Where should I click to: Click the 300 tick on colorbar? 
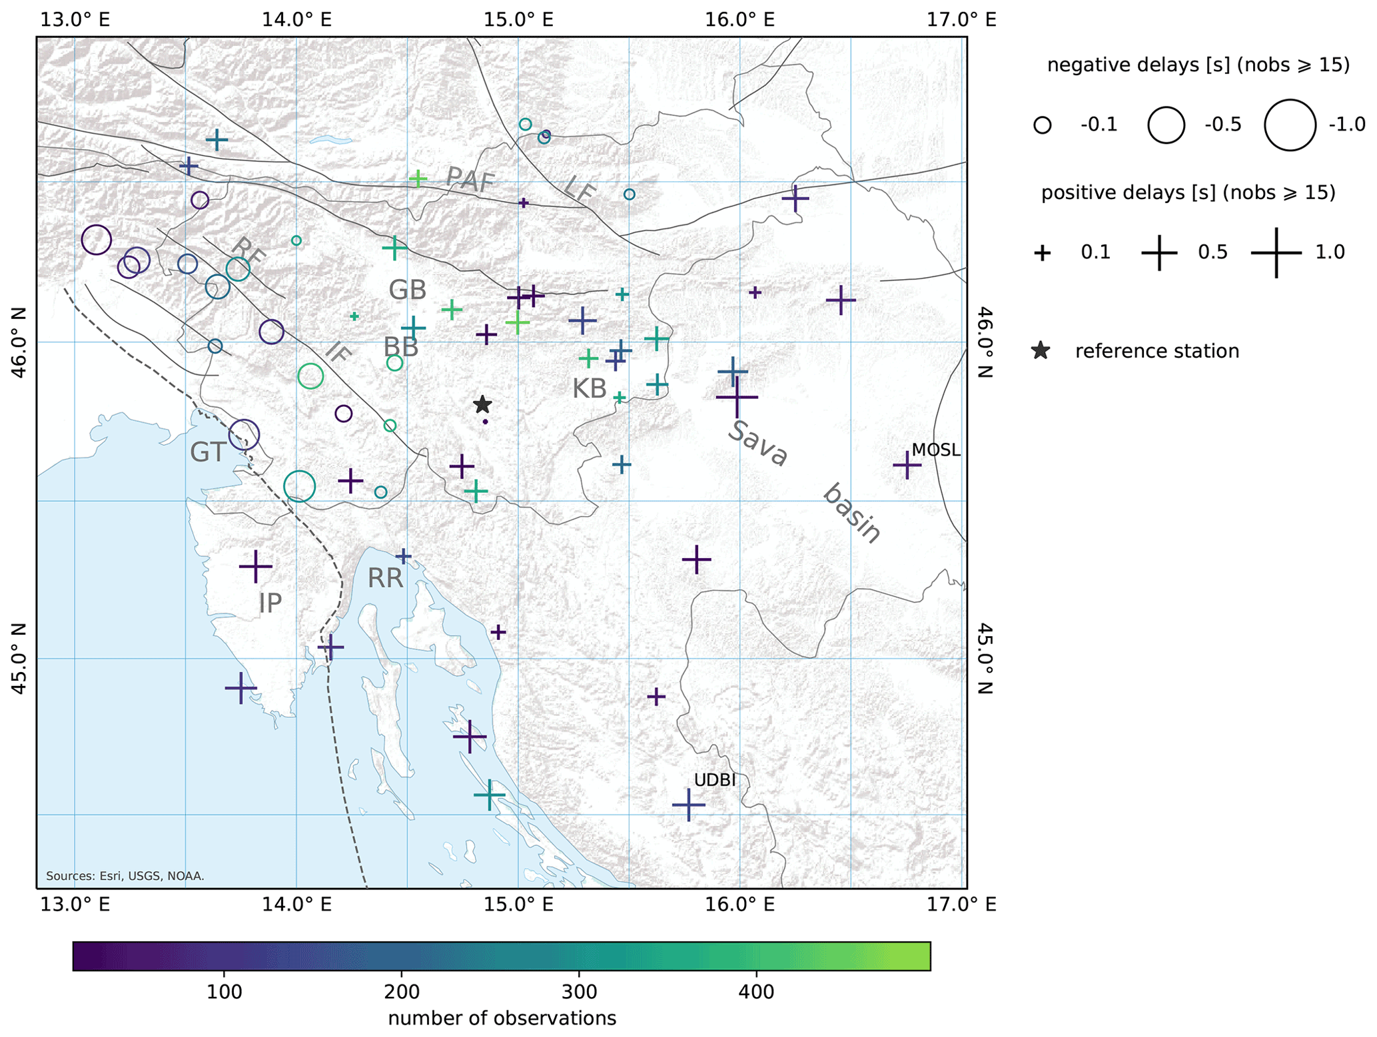578,992
